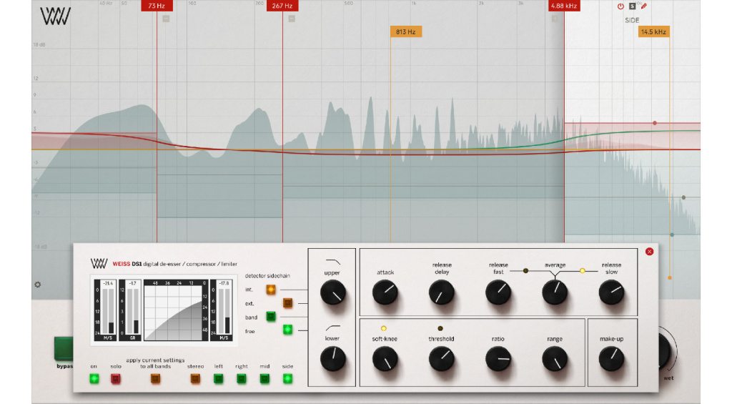Viewport: 732px width, 404px height.
Task: Click the red pencil edit icon
Action: [x=644, y=6]
